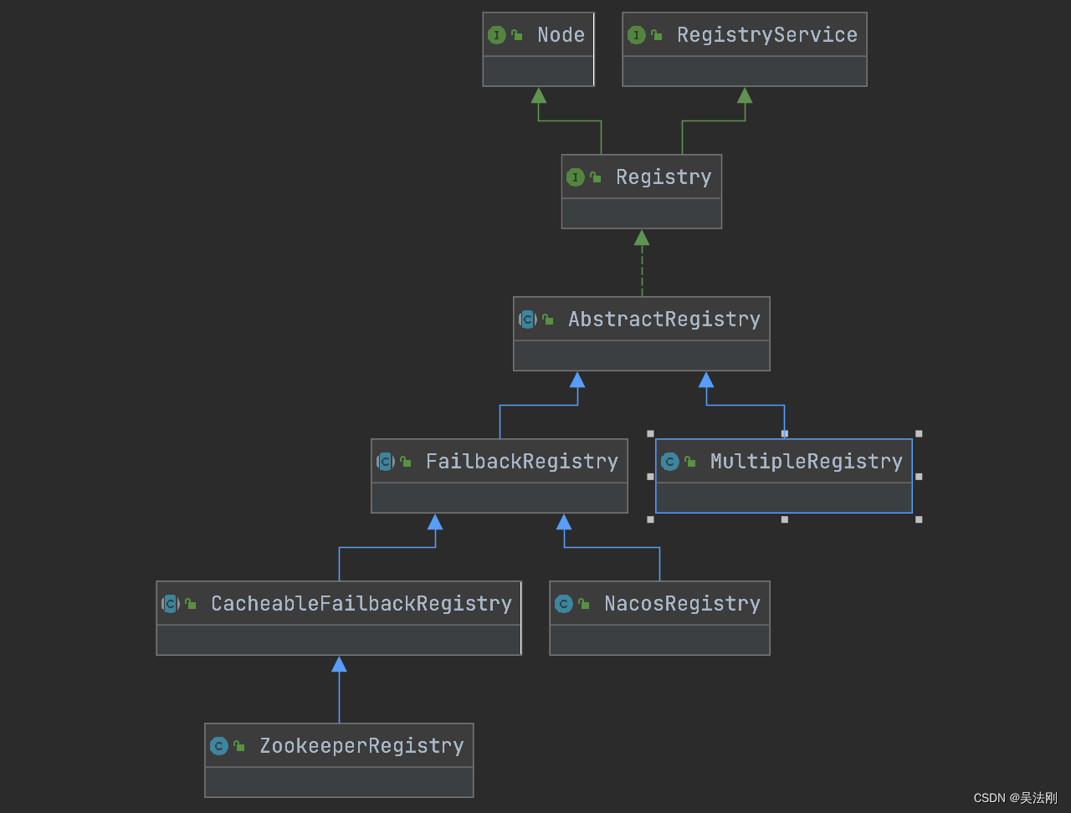The height and width of the screenshot is (813, 1071).
Task: Select the AbstractRegistry class name
Action: tap(664, 320)
